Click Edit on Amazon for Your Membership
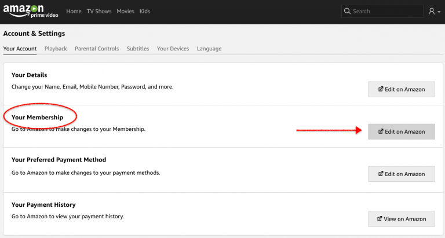 click(x=402, y=131)
